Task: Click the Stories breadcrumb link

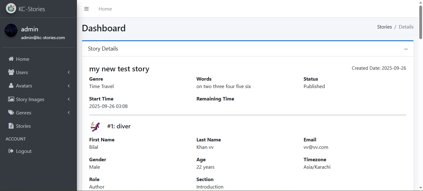Action: point(385,27)
